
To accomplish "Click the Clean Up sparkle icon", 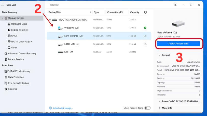I will click(6, 89).
